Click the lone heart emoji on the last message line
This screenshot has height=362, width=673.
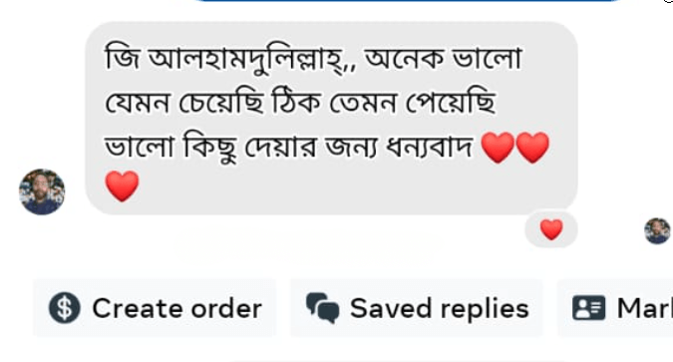coord(123,185)
